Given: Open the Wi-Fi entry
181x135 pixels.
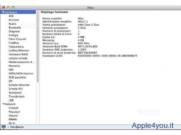Looking at the screenshot, I should pos(12,123).
